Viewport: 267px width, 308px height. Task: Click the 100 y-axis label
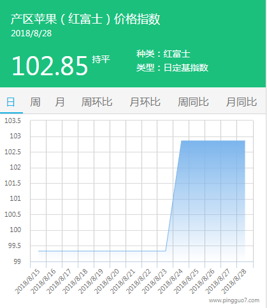click(15, 230)
